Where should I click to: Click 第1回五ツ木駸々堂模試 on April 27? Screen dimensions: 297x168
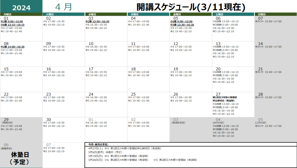227,98
